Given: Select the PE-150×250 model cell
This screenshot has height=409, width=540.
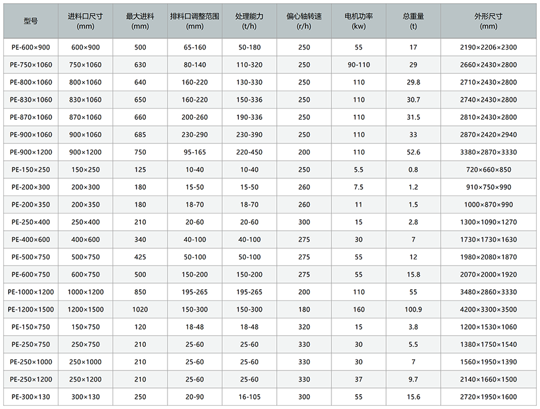Looking at the screenshot, I should click(x=31, y=169).
